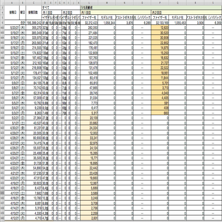Select cell with value 62,314
The image size is (222, 222).
pyautogui.click(x=34, y=93)
